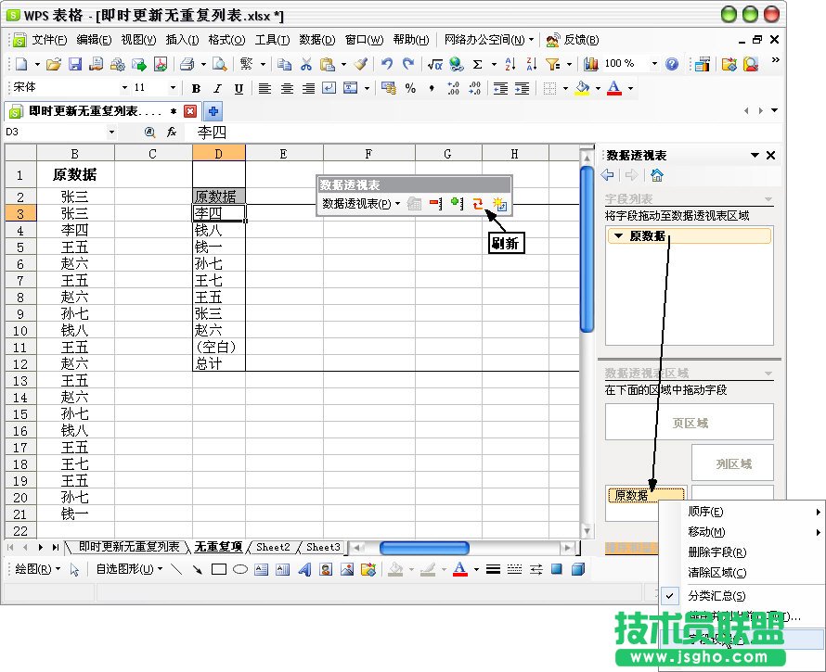Toggle underline formatting in the format toolbar
Image resolution: width=826 pixels, height=672 pixels.
[239, 88]
